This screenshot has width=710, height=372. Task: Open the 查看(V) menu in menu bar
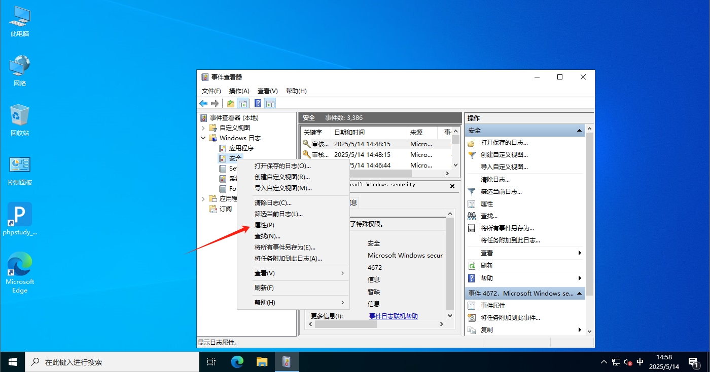click(268, 91)
